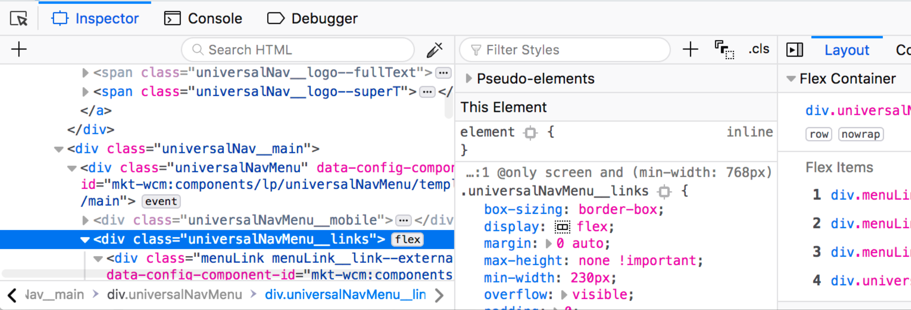
Task: Open the Debugger tab
Action: [x=312, y=19]
